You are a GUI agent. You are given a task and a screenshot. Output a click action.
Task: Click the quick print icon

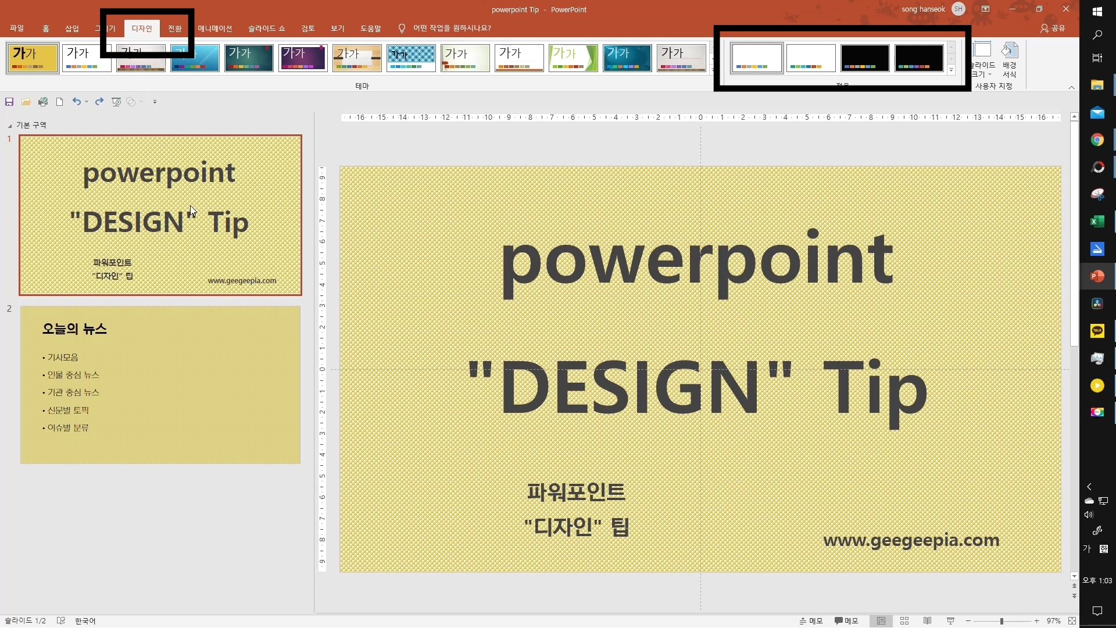click(43, 102)
